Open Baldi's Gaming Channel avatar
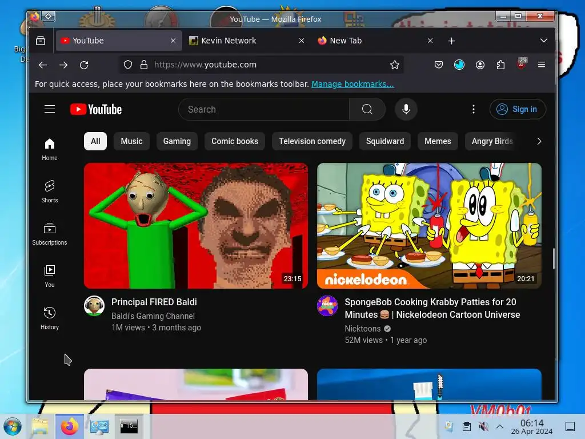585x439 pixels. (94, 306)
